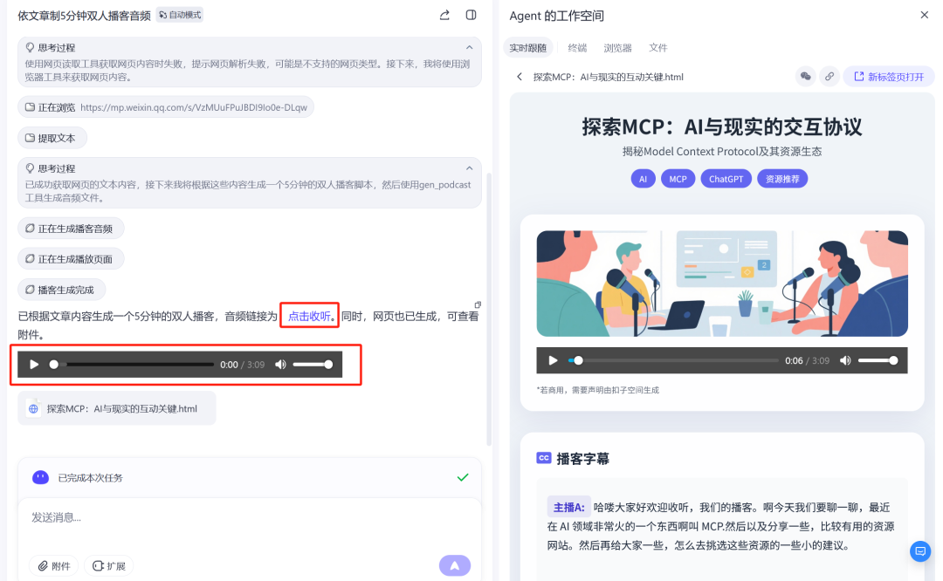Click the 播客生成完成 step chip
Screen dimensions: 943x581
[x=61, y=290]
